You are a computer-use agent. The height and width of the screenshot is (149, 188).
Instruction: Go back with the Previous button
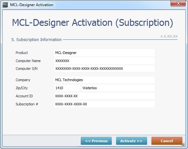coord(96,141)
